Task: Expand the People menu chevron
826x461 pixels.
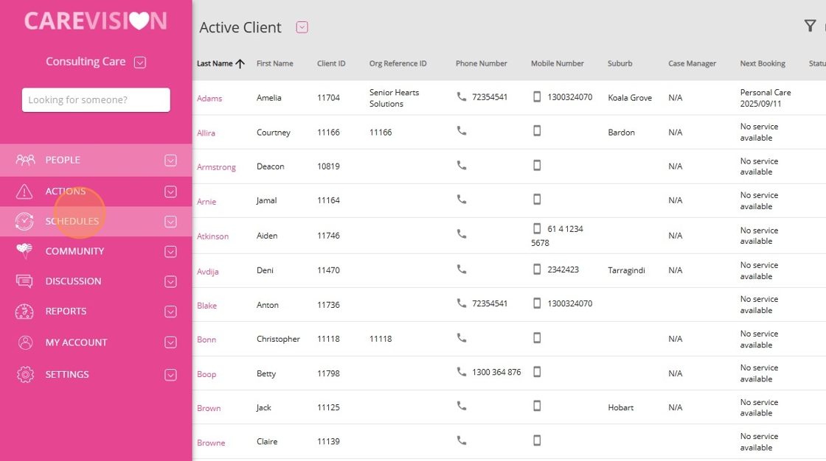Action: (x=170, y=161)
